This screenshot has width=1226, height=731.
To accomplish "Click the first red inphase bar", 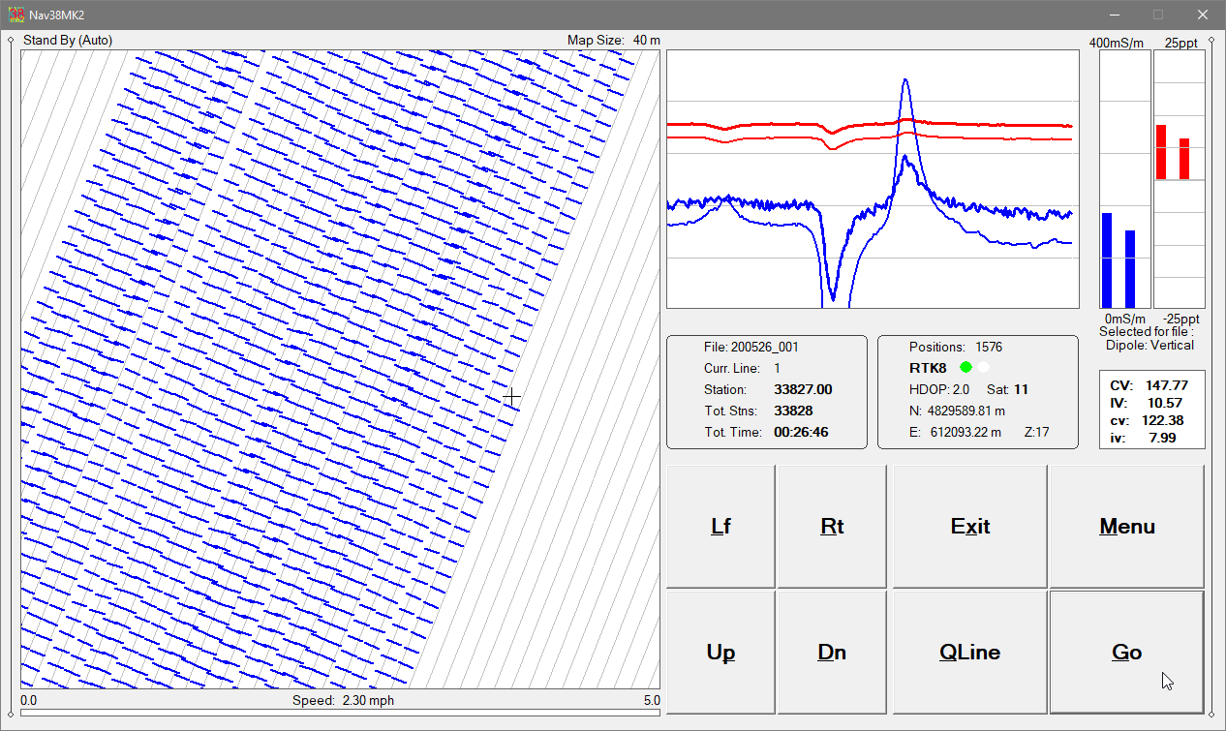I will pyautogui.click(x=1160, y=152).
